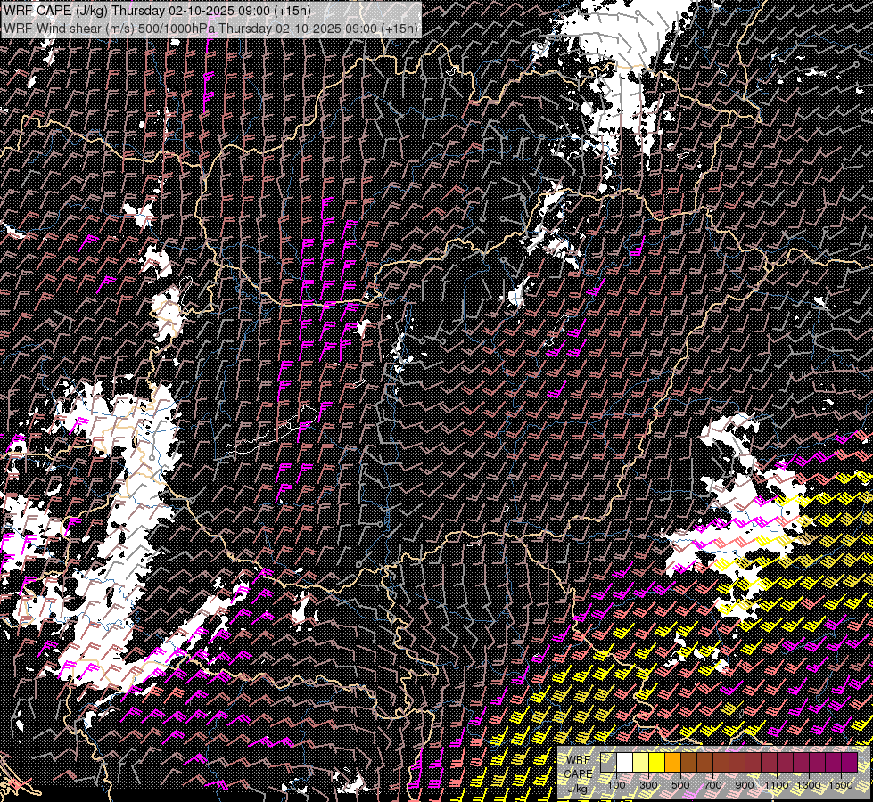Click the 1500 legend maximum label
The width and height of the screenshot is (873, 802).
pyautogui.click(x=841, y=785)
